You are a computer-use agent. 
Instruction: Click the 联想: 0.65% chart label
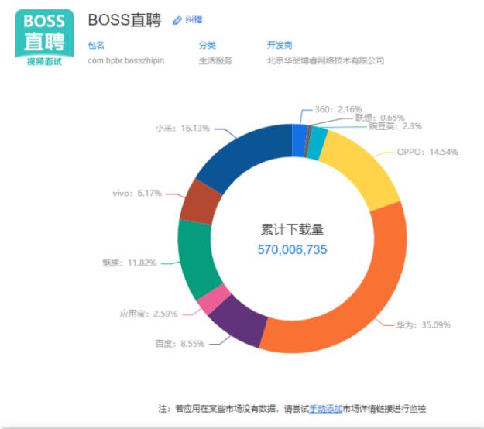(379, 118)
